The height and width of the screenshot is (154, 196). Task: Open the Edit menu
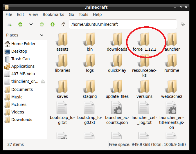[x=21, y=14]
